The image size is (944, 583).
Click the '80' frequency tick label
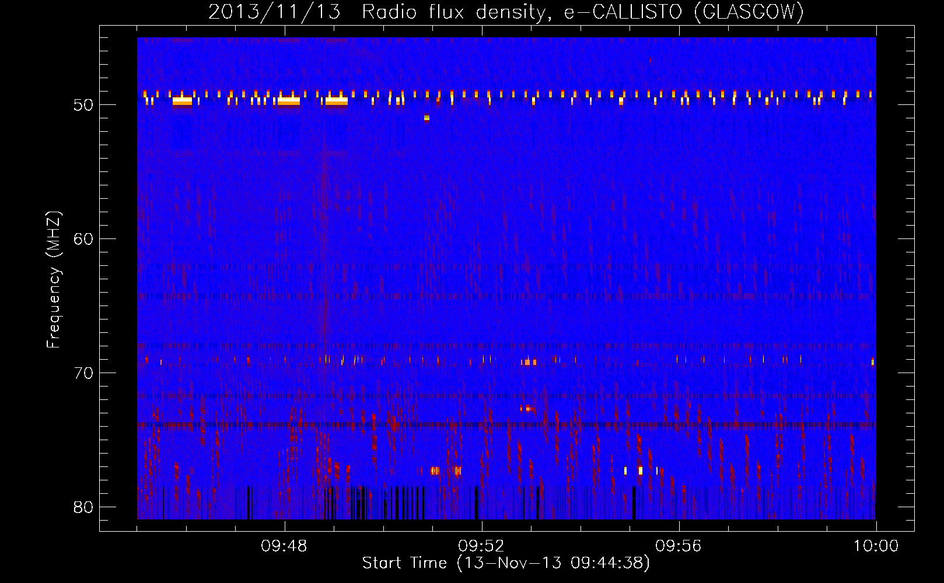[84, 507]
